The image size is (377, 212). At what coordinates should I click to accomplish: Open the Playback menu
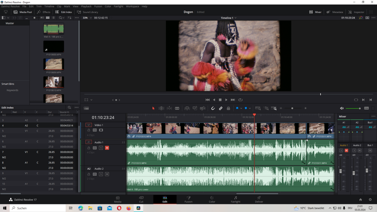point(86,6)
